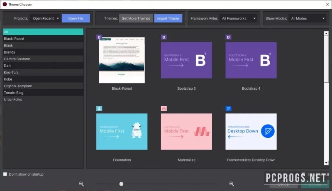332x191 pixels.
Task: Click the scrollbar up arrow
Action: coord(326,34)
